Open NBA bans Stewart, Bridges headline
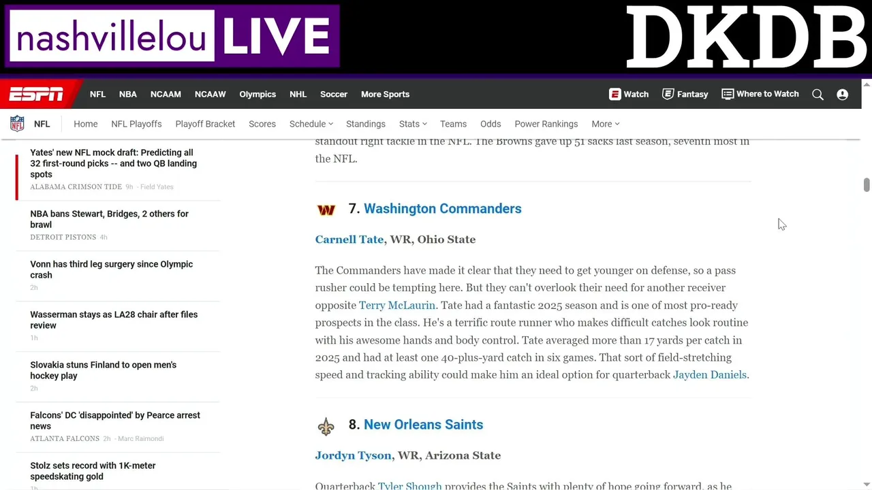Image resolution: width=872 pixels, height=490 pixels. pyautogui.click(x=109, y=219)
